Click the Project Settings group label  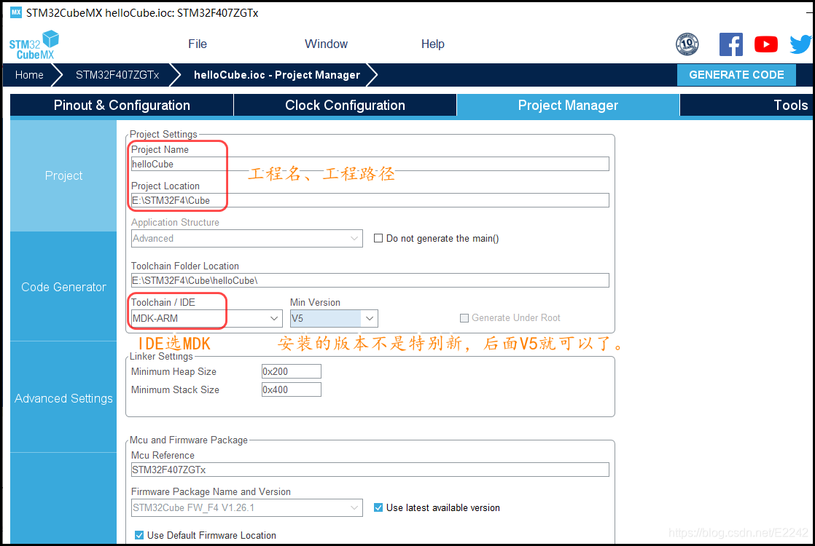click(163, 135)
